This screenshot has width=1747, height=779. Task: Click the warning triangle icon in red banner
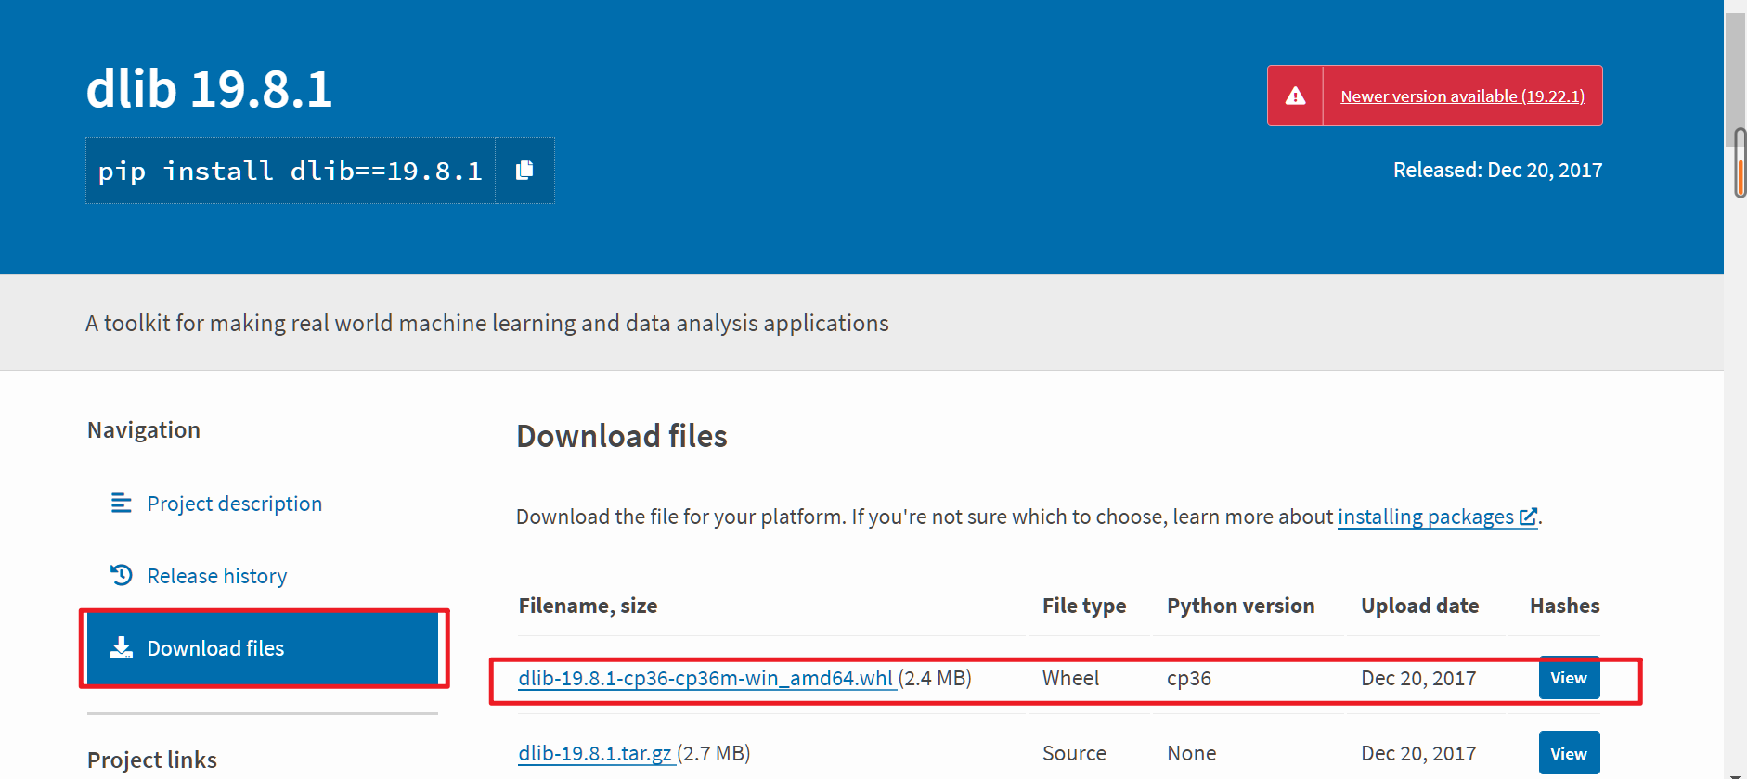click(1295, 96)
